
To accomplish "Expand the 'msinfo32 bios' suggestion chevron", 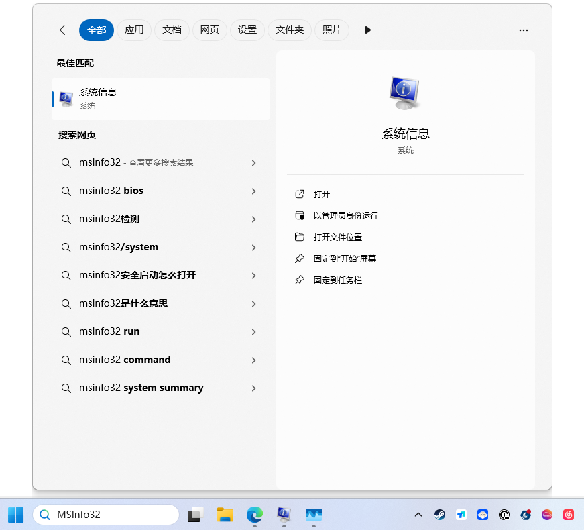I will [253, 191].
